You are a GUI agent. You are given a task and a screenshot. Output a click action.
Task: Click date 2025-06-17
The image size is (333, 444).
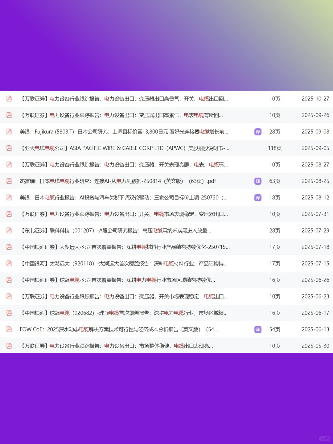tap(315, 313)
